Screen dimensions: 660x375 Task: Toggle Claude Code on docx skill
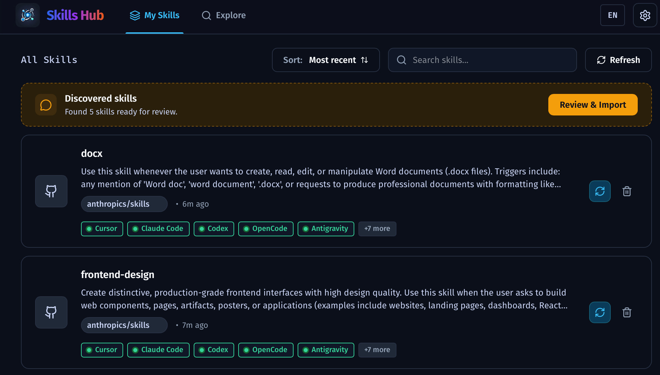click(x=158, y=229)
